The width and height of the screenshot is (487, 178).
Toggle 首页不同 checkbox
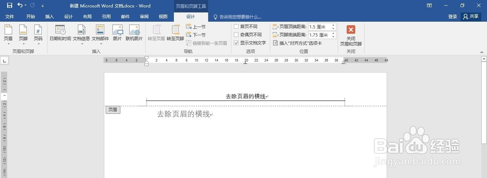click(236, 27)
